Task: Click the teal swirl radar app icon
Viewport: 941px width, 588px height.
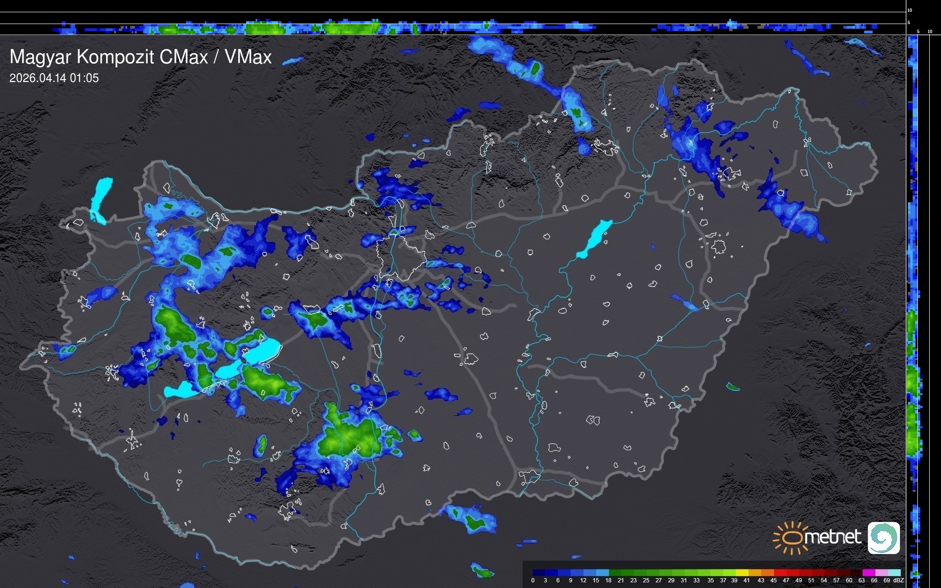Action: [x=883, y=538]
